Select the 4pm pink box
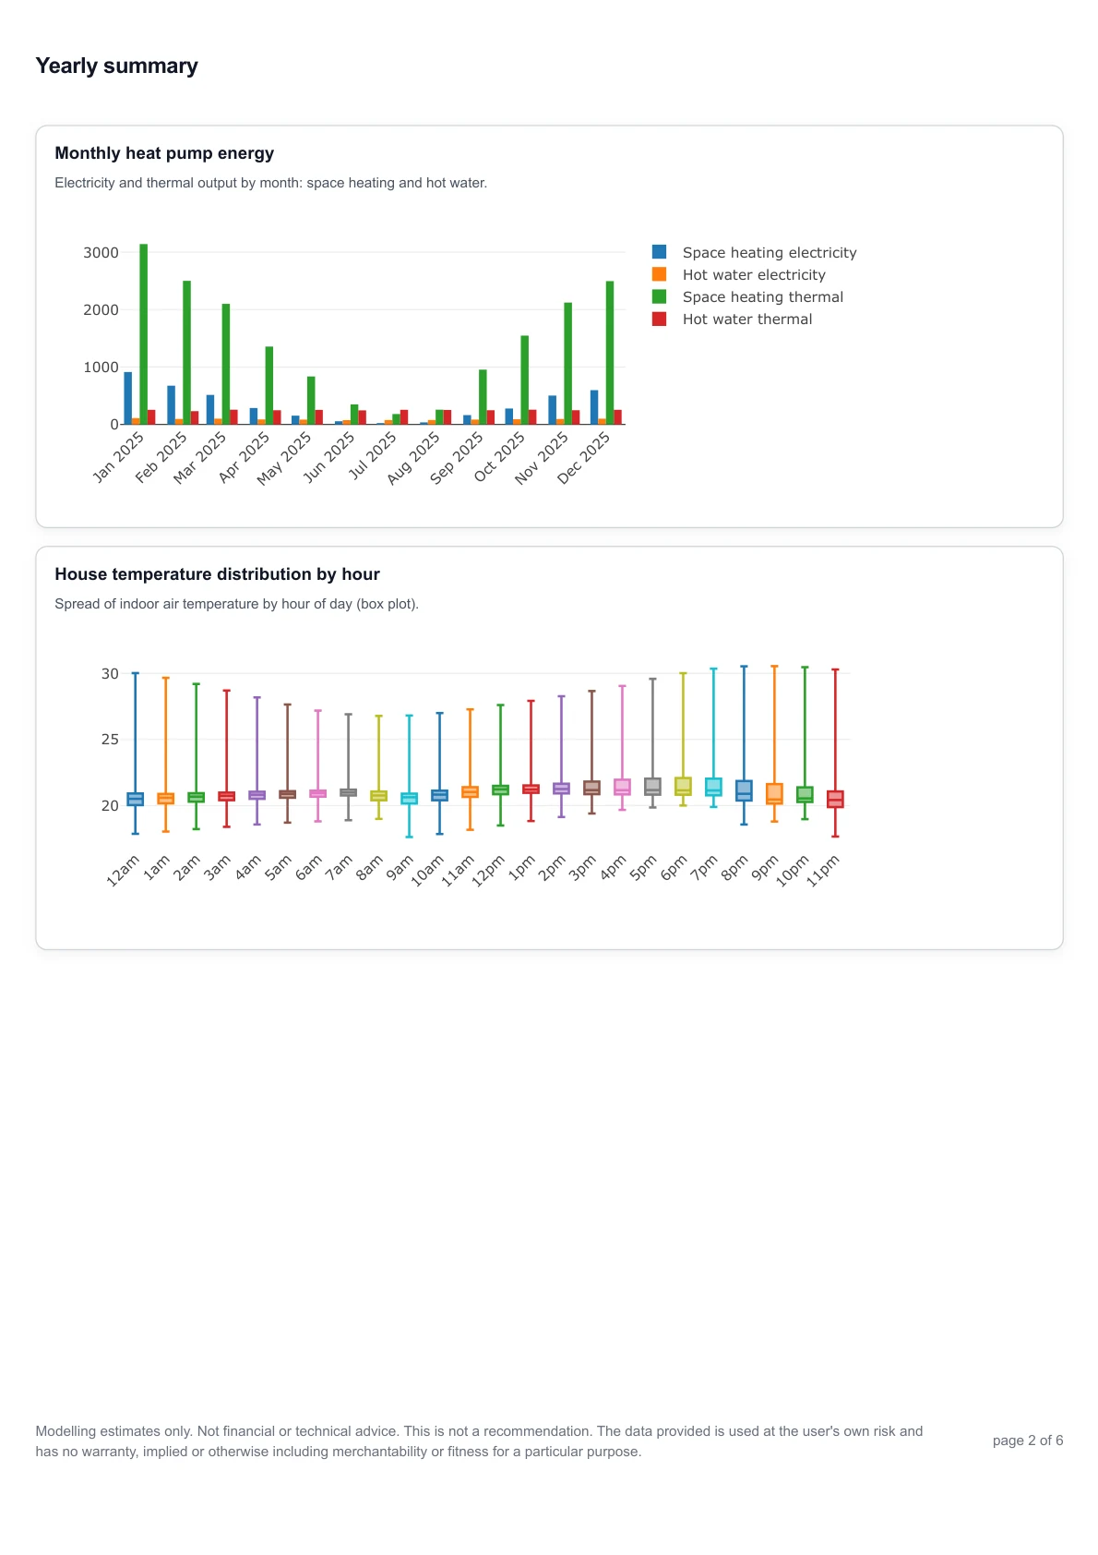This screenshot has width=1098, height=1555. pyautogui.click(x=623, y=787)
